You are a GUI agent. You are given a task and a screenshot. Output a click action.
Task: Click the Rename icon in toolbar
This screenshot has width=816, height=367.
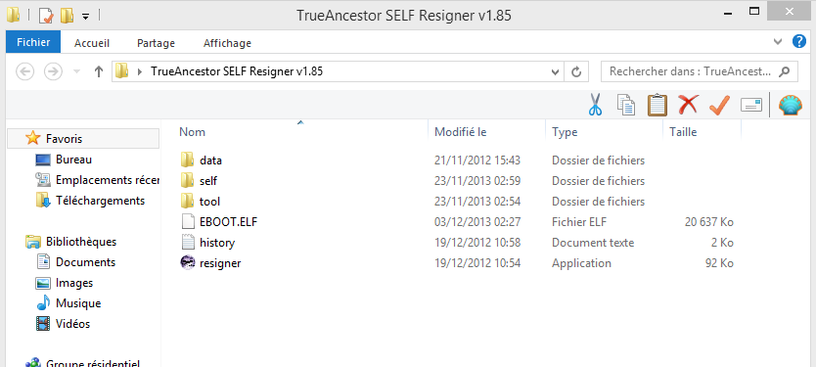coord(751,105)
